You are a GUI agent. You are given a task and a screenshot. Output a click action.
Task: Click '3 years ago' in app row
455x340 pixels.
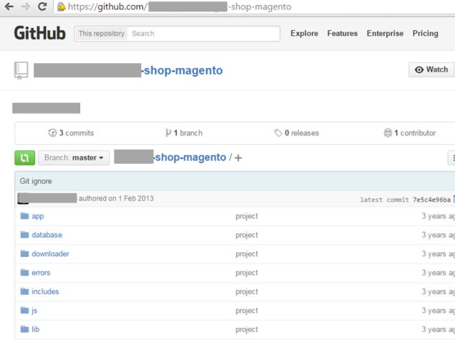pyautogui.click(x=439, y=216)
